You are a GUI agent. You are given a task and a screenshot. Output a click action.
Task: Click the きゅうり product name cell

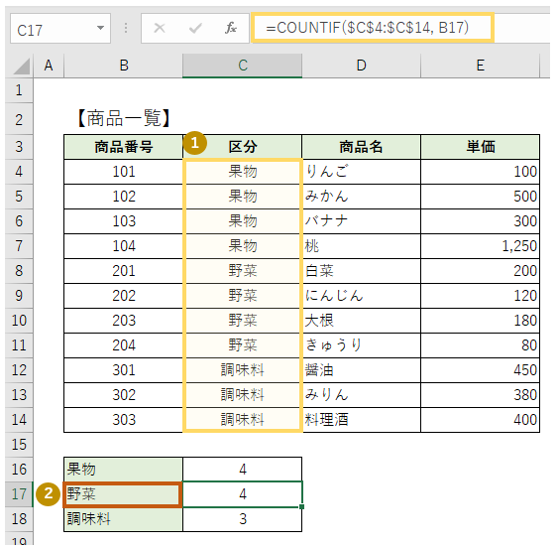(361, 345)
